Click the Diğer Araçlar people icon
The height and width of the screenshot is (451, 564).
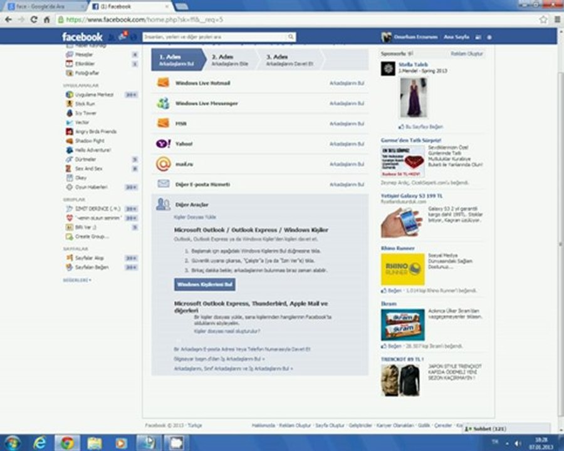point(163,204)
